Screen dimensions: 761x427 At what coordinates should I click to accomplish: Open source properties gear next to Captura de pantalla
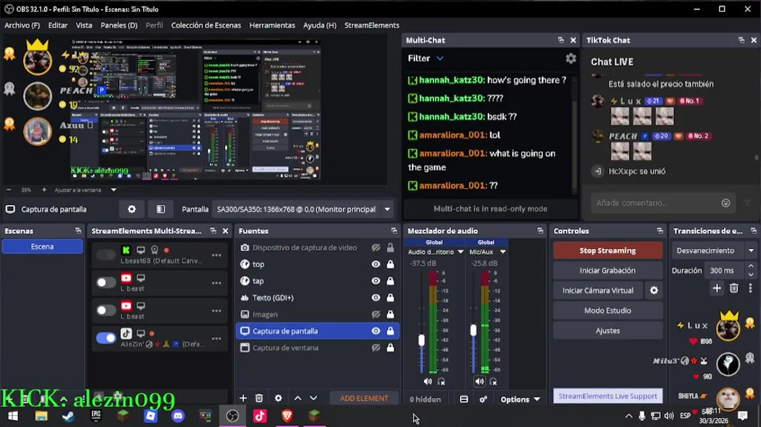(x=132, y=209)
